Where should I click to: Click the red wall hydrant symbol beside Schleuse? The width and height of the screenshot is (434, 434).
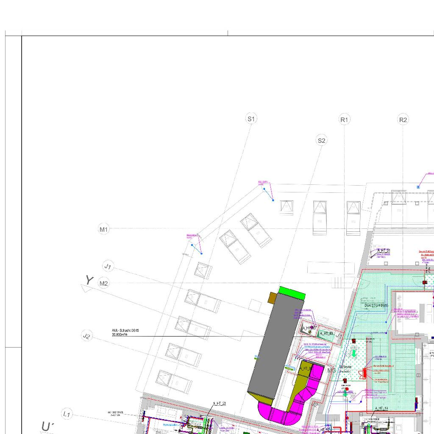[364, 373]
